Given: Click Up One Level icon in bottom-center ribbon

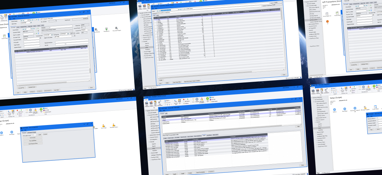Looking at the screenshot, I should (176, 101).
